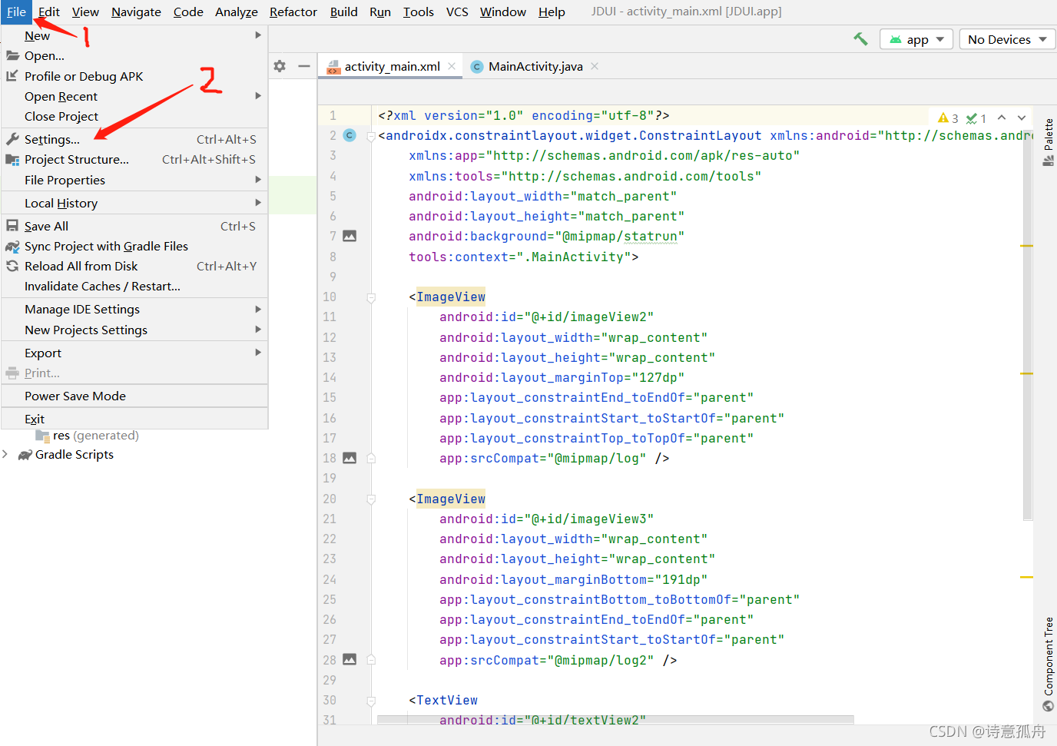Open the Window menu
This screenshot has width=1057, height=746.
[x=503, y=12]
